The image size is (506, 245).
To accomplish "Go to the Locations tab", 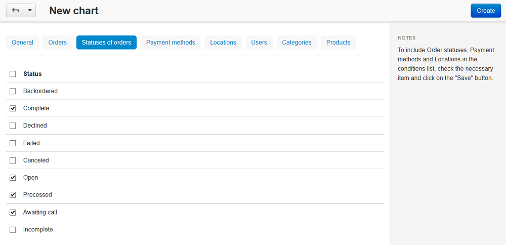I will (x=223, y=43).
